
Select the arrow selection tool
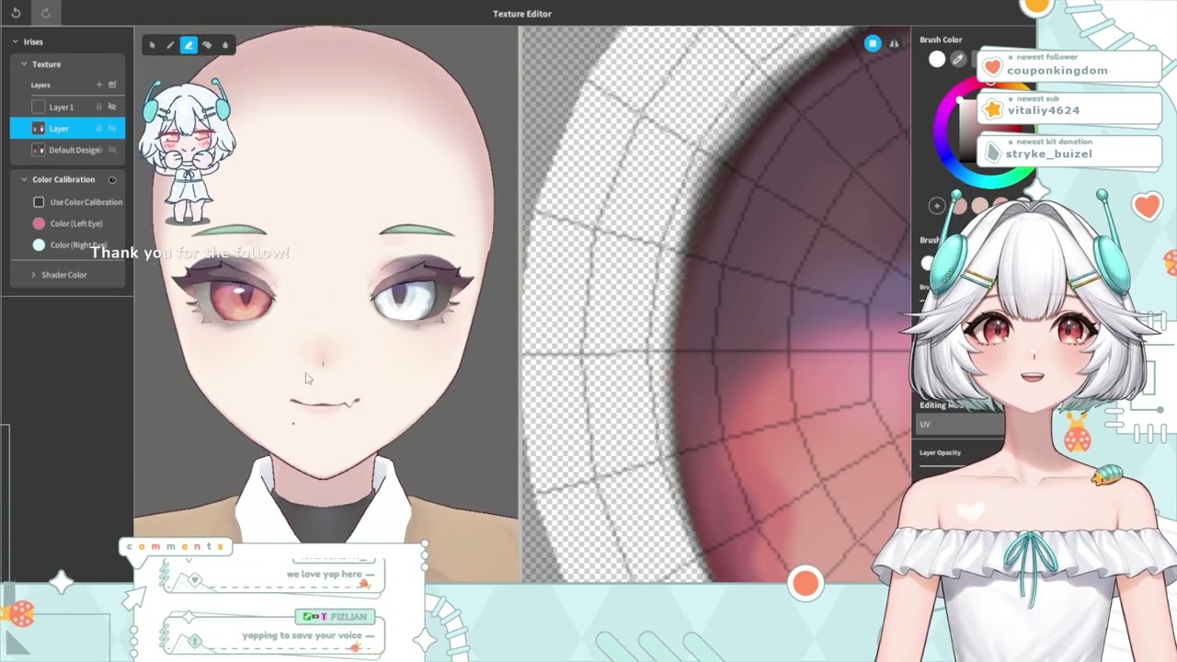coord(153,45)
